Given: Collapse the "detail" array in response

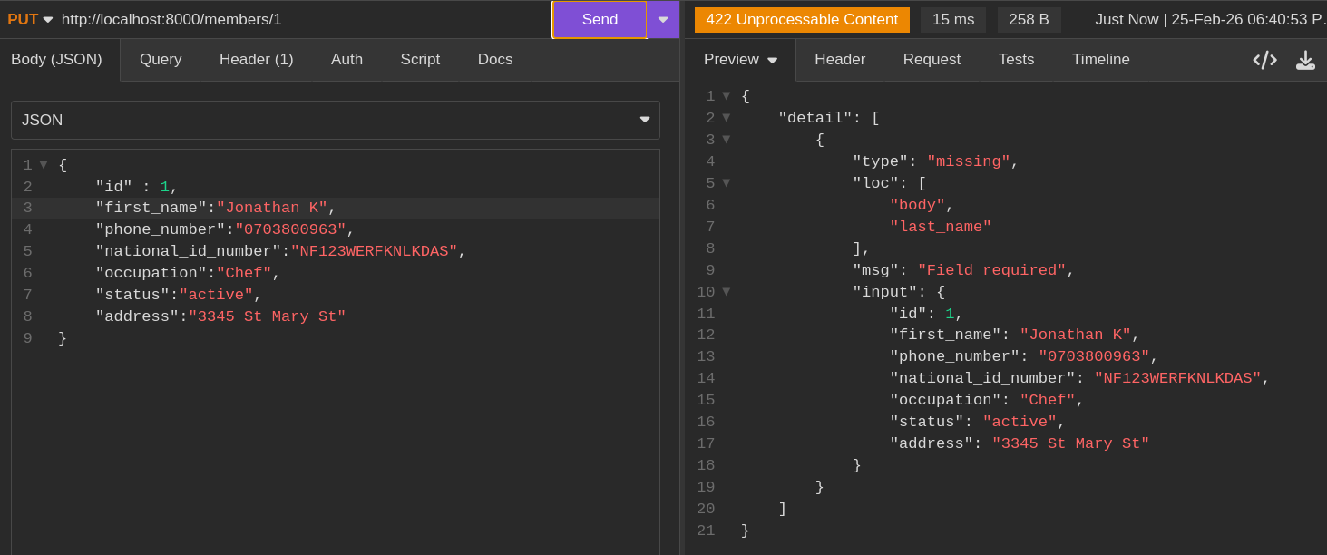Looking at the screenshot, I should (x=726, y=118).
